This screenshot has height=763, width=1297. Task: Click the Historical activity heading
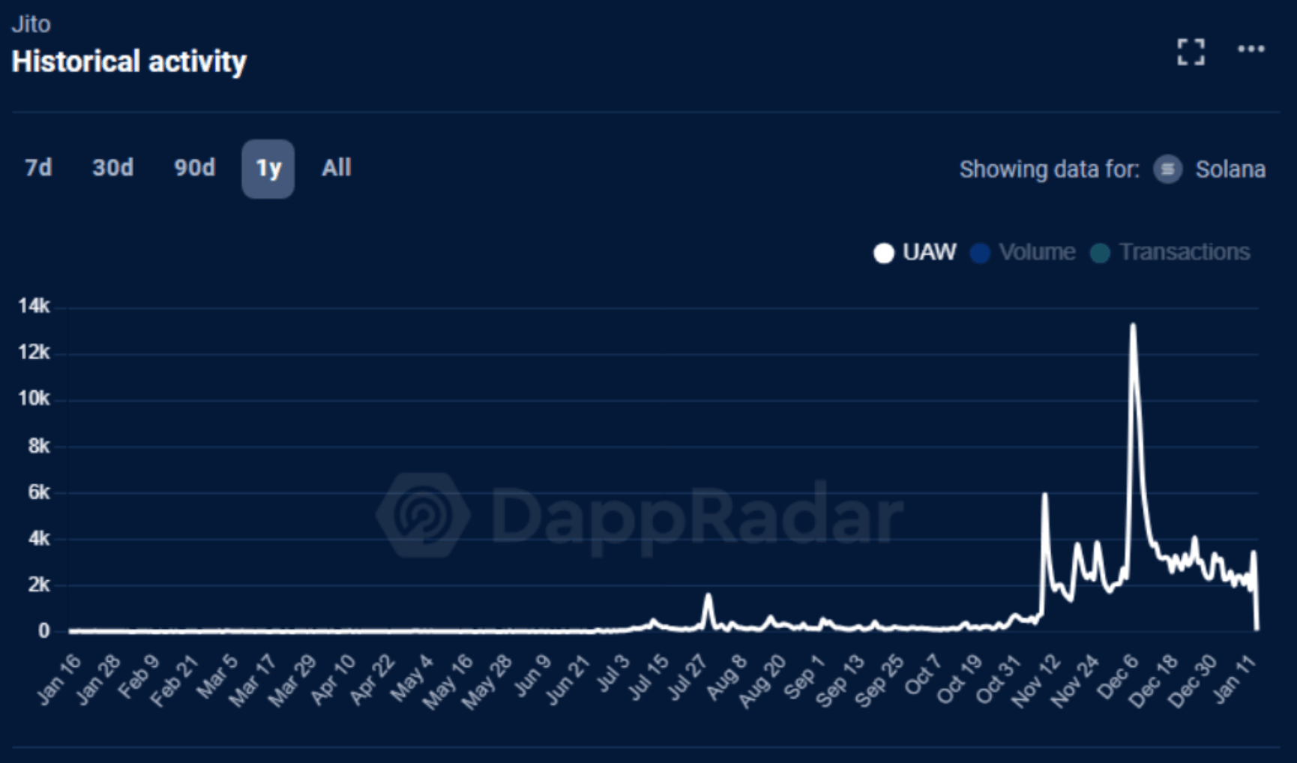click(129, 61)
